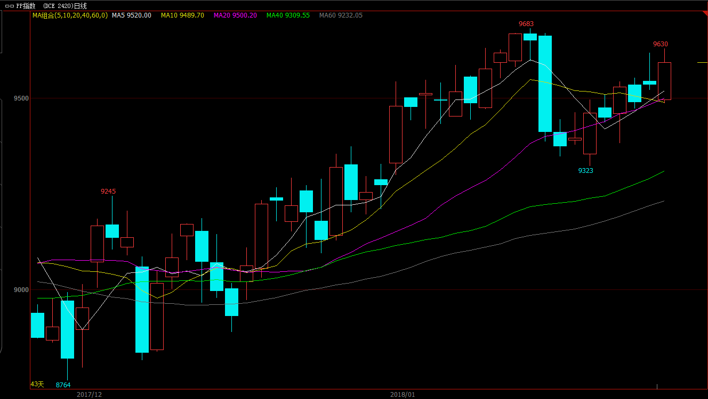Click the cyan candle above the 8764 low
The height and width of the screenshot is (399, 708).
coord(67,329)
